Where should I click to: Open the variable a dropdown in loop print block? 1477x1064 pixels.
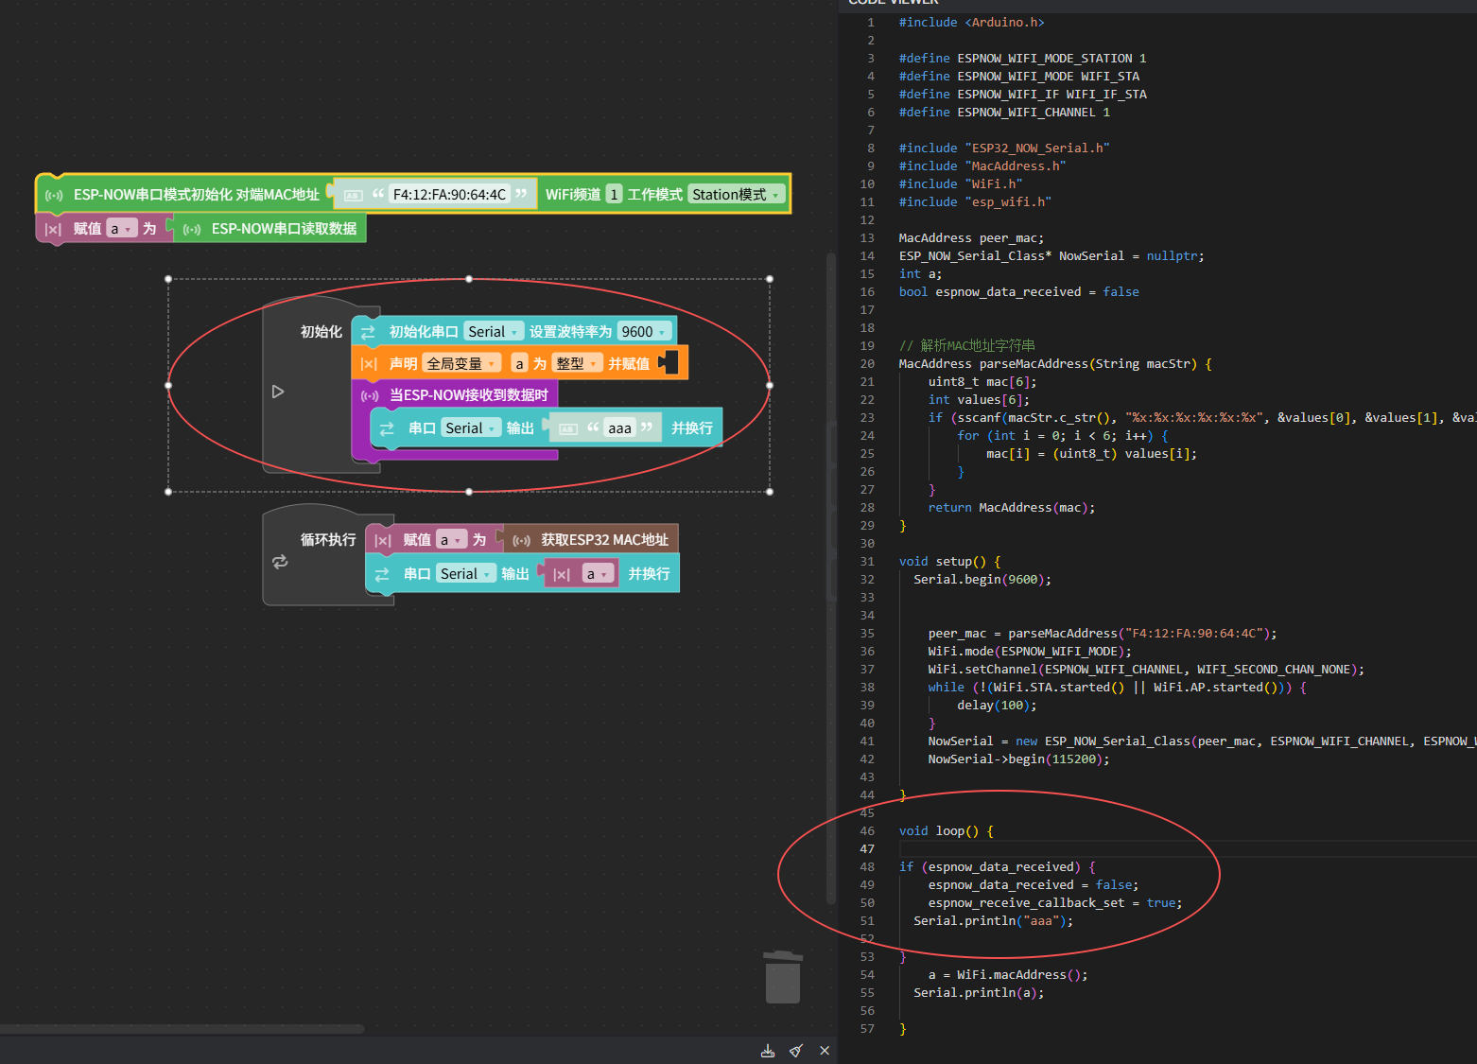point(597,574)
